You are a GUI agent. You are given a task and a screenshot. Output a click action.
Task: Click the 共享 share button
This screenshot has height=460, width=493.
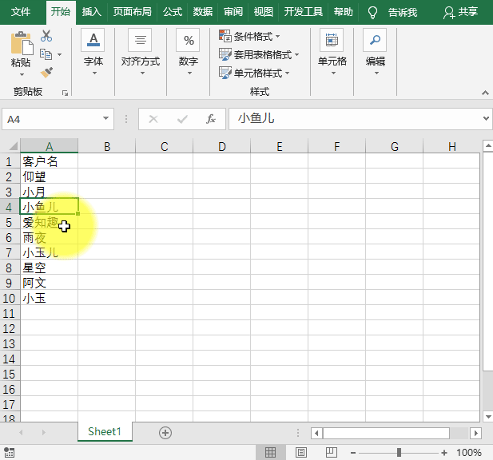460,12
